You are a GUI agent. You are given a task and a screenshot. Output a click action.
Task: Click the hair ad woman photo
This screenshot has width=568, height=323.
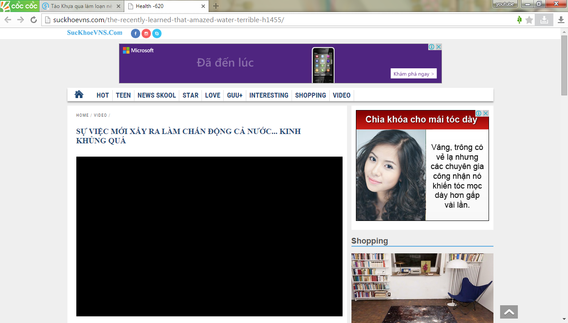pyautogui.click(x=391, y=175)
